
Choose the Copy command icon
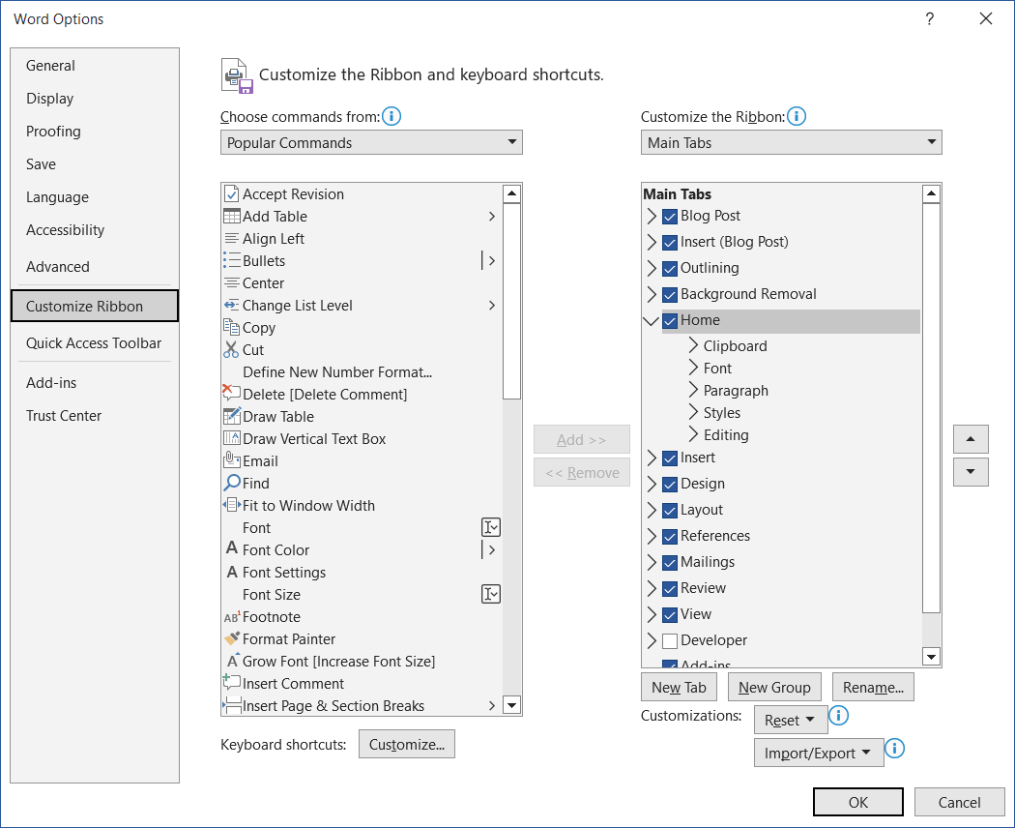click(231, 327)
